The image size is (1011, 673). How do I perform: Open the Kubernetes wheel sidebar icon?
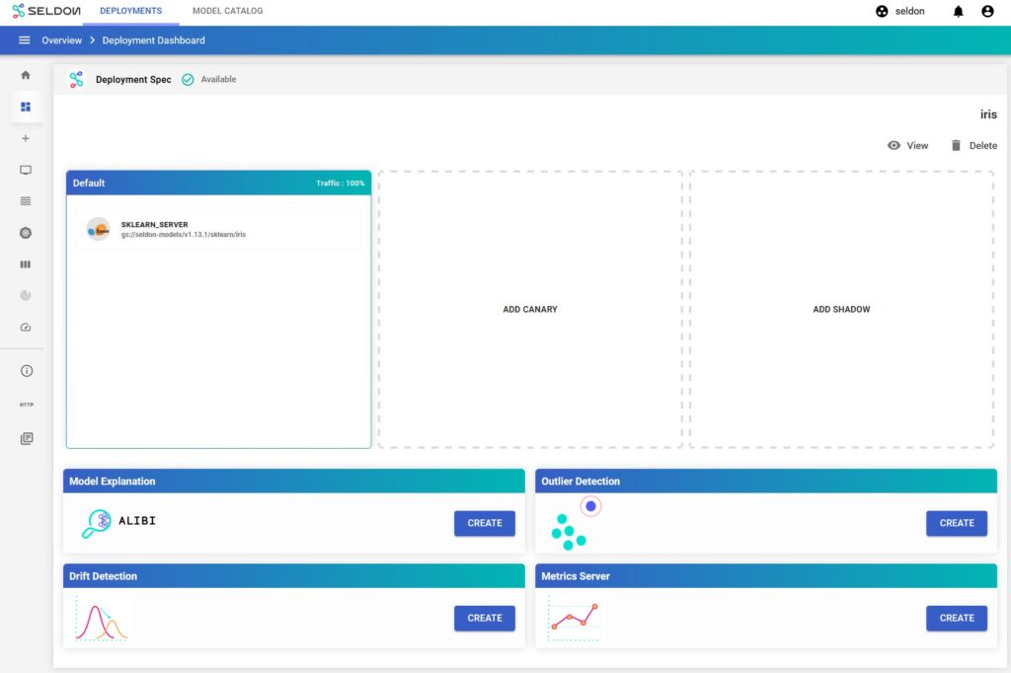coord(26,233)
